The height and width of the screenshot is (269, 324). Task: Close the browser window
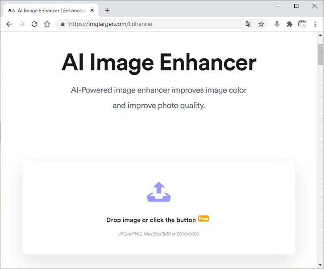pos(314,6)
